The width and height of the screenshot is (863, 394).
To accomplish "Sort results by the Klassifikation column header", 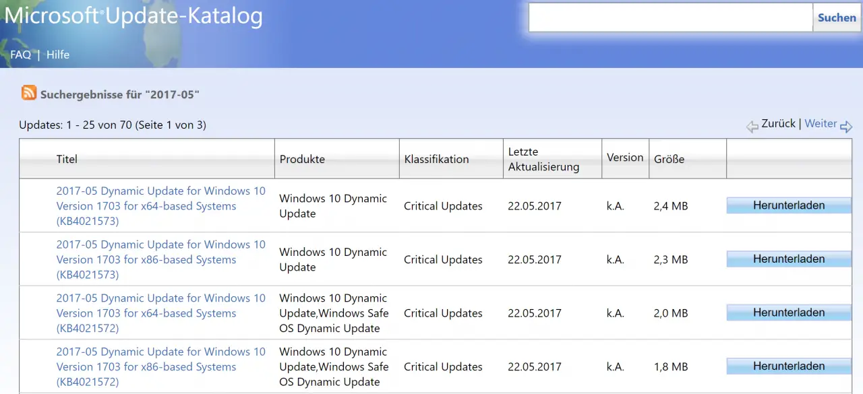I will click(436, 159).
